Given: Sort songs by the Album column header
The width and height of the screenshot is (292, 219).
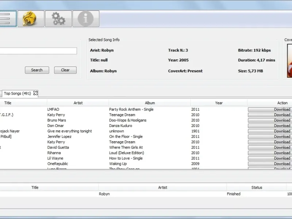Looking at the screenshot, I should tap(150, 103).
